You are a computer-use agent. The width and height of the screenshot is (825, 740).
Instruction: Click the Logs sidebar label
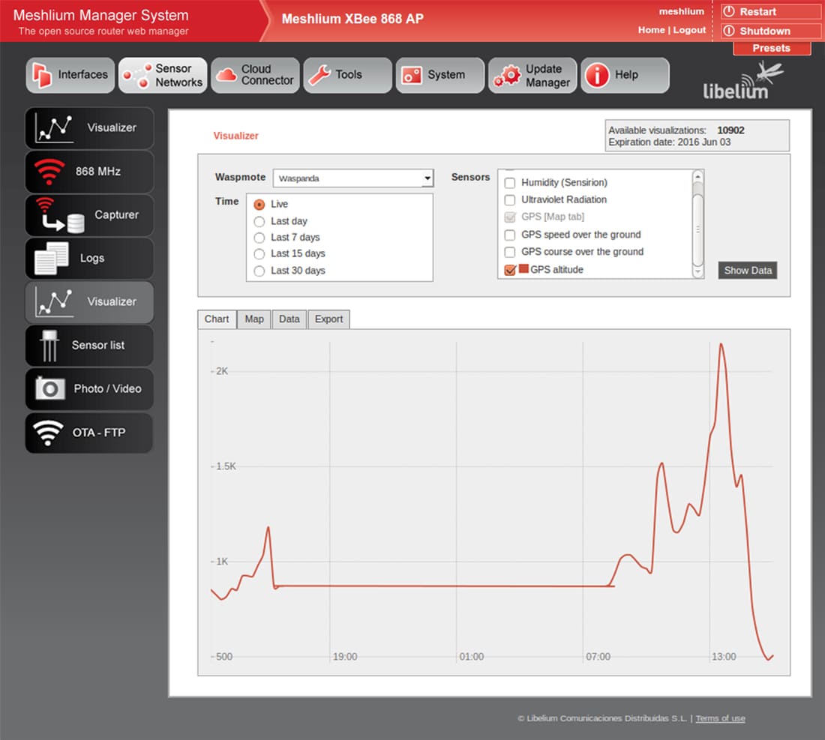[x=92, y=258]
